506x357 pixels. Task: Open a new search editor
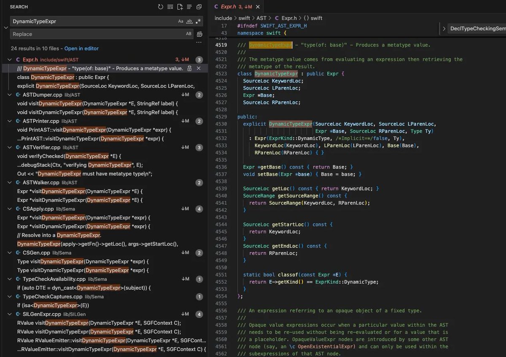click(x=180, y=7)
